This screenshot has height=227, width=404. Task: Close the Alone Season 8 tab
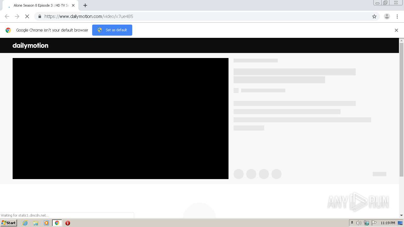(73, 5)
